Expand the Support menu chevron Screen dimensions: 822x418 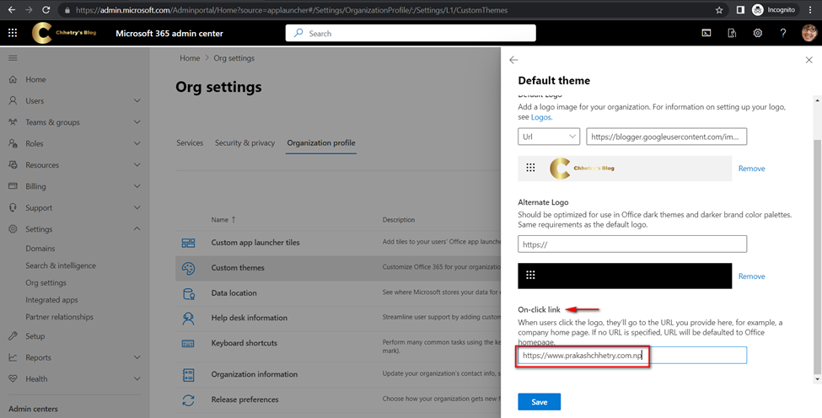[137, 208]
